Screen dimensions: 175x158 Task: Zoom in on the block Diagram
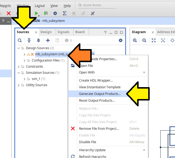pyautogui.click(x=135, y=41)
